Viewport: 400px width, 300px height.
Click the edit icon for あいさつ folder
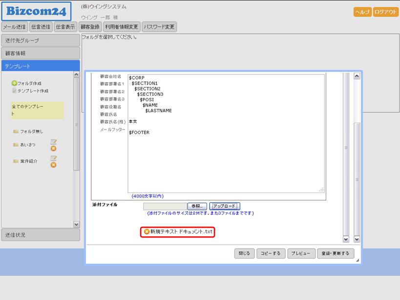click(x=54, y=142)
